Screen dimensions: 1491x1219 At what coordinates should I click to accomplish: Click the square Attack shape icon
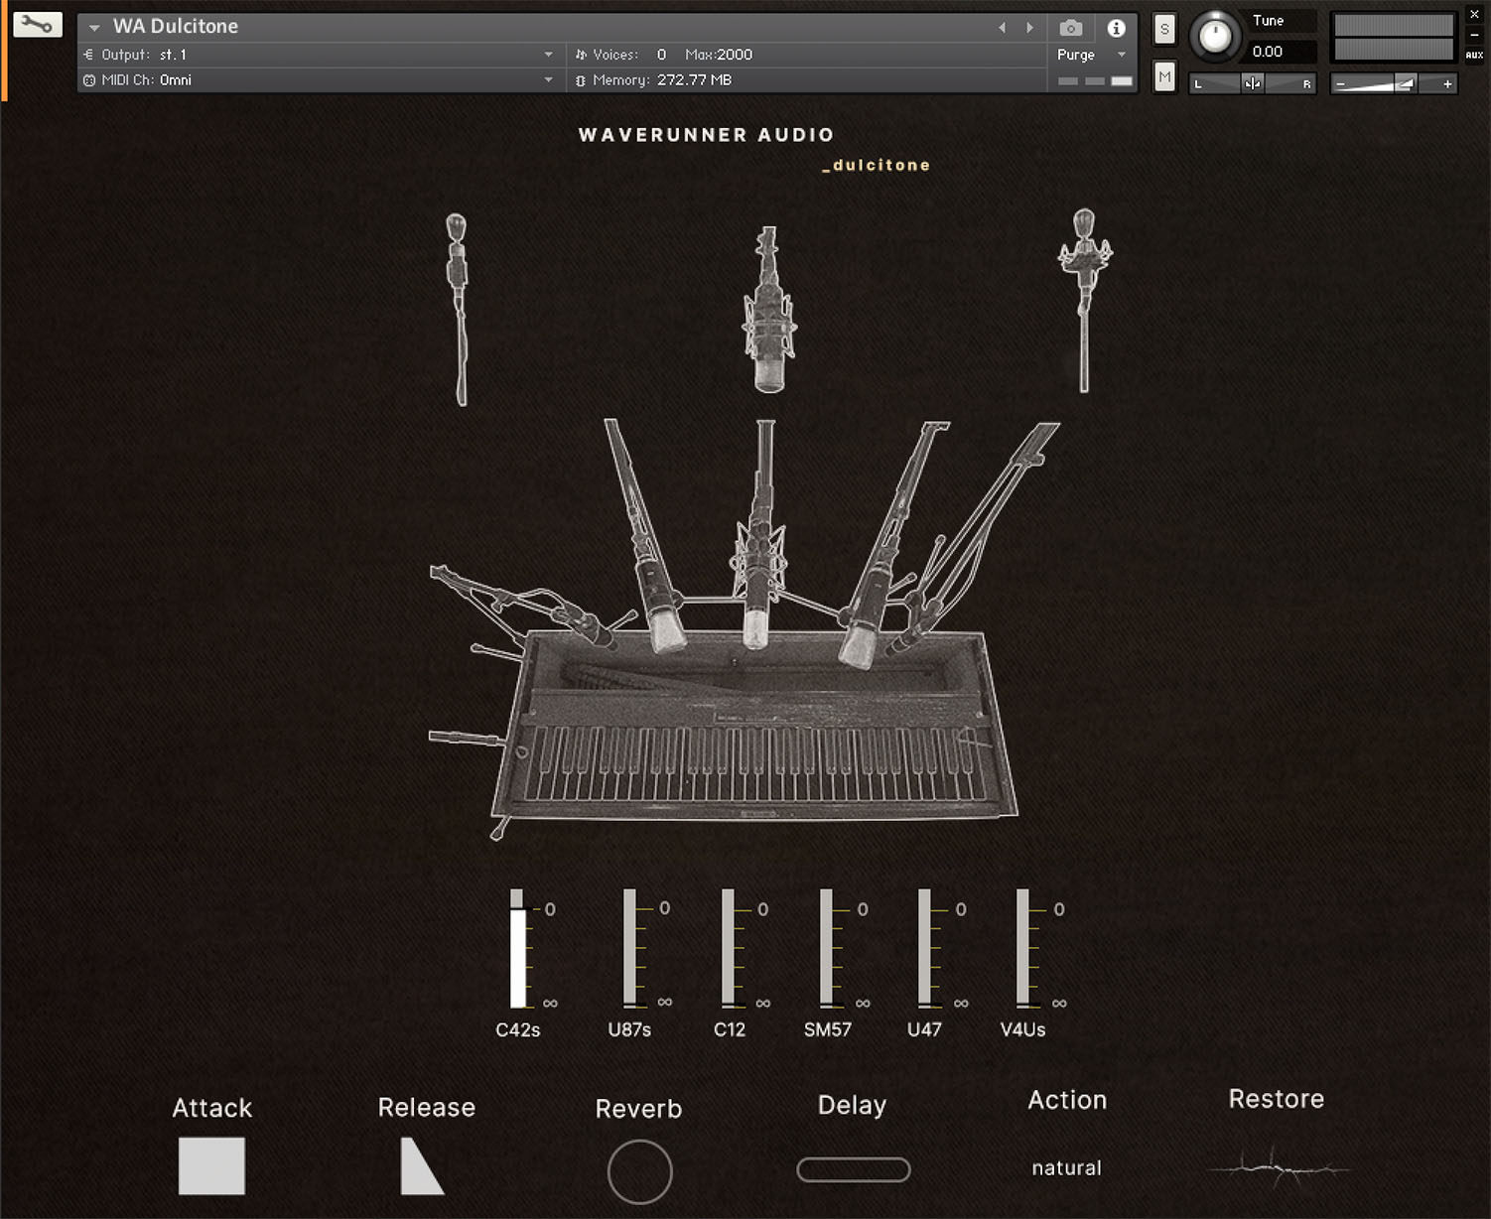(x=211, y=1165)
